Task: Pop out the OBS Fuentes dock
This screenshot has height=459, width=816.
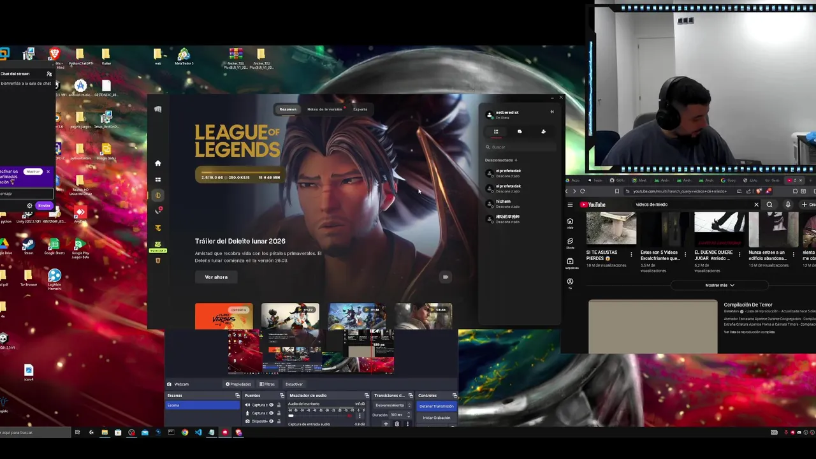Action: (x=282, y=396)
